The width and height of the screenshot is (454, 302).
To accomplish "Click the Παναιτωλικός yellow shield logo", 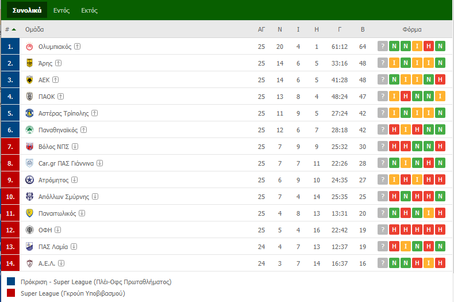I will click(29, 213).
